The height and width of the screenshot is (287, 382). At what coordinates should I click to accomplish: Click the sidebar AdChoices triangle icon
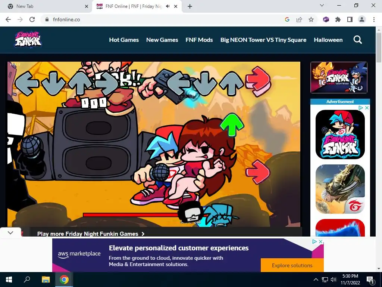tap(361, 108)
